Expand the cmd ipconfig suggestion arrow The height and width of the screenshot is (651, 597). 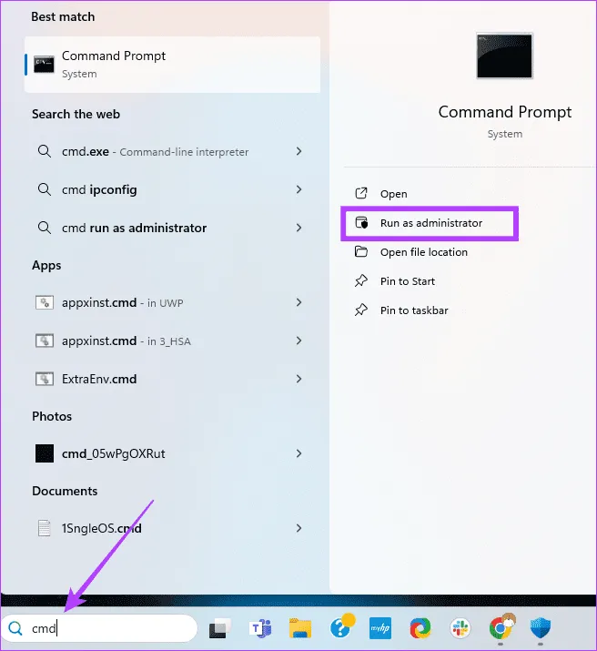point(298,189)
